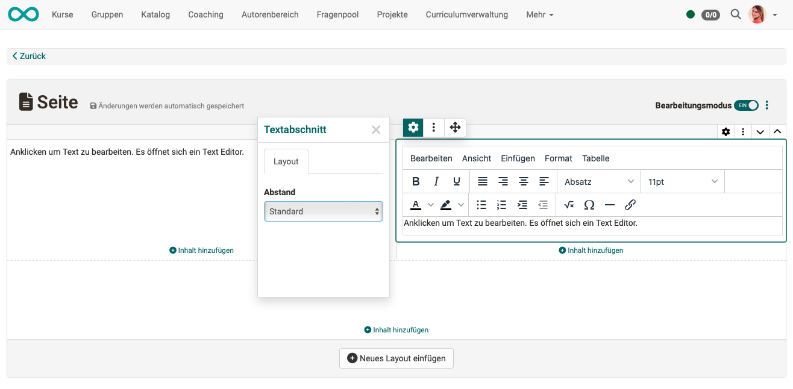This screenshot has width=793, height=389.
Task: Click the move handle icon above the editor
Action: [455, 128]
